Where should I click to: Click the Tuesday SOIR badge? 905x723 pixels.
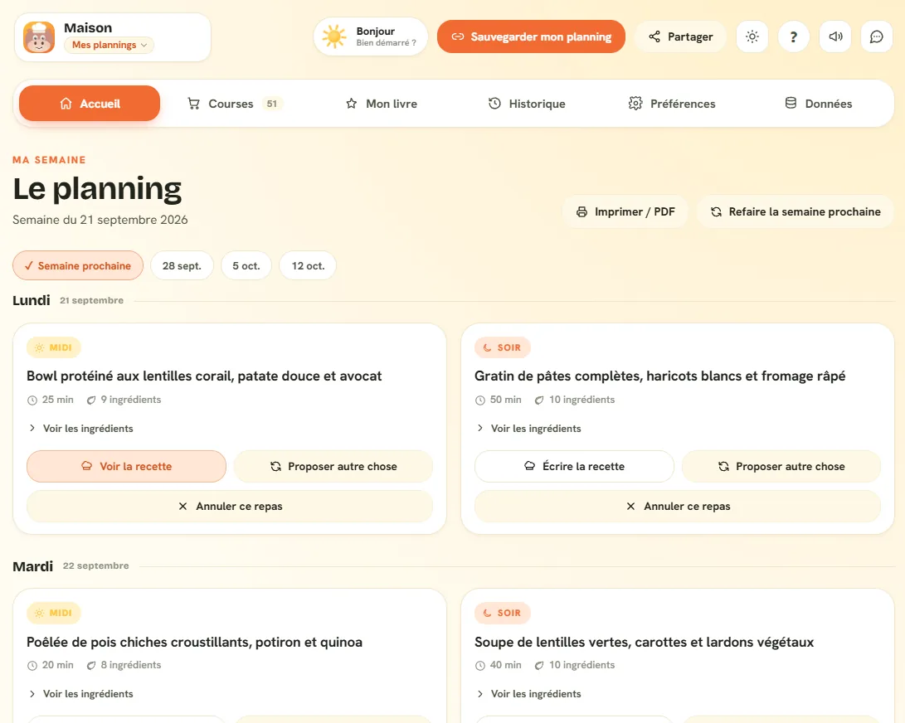click(x=502, y=613)
